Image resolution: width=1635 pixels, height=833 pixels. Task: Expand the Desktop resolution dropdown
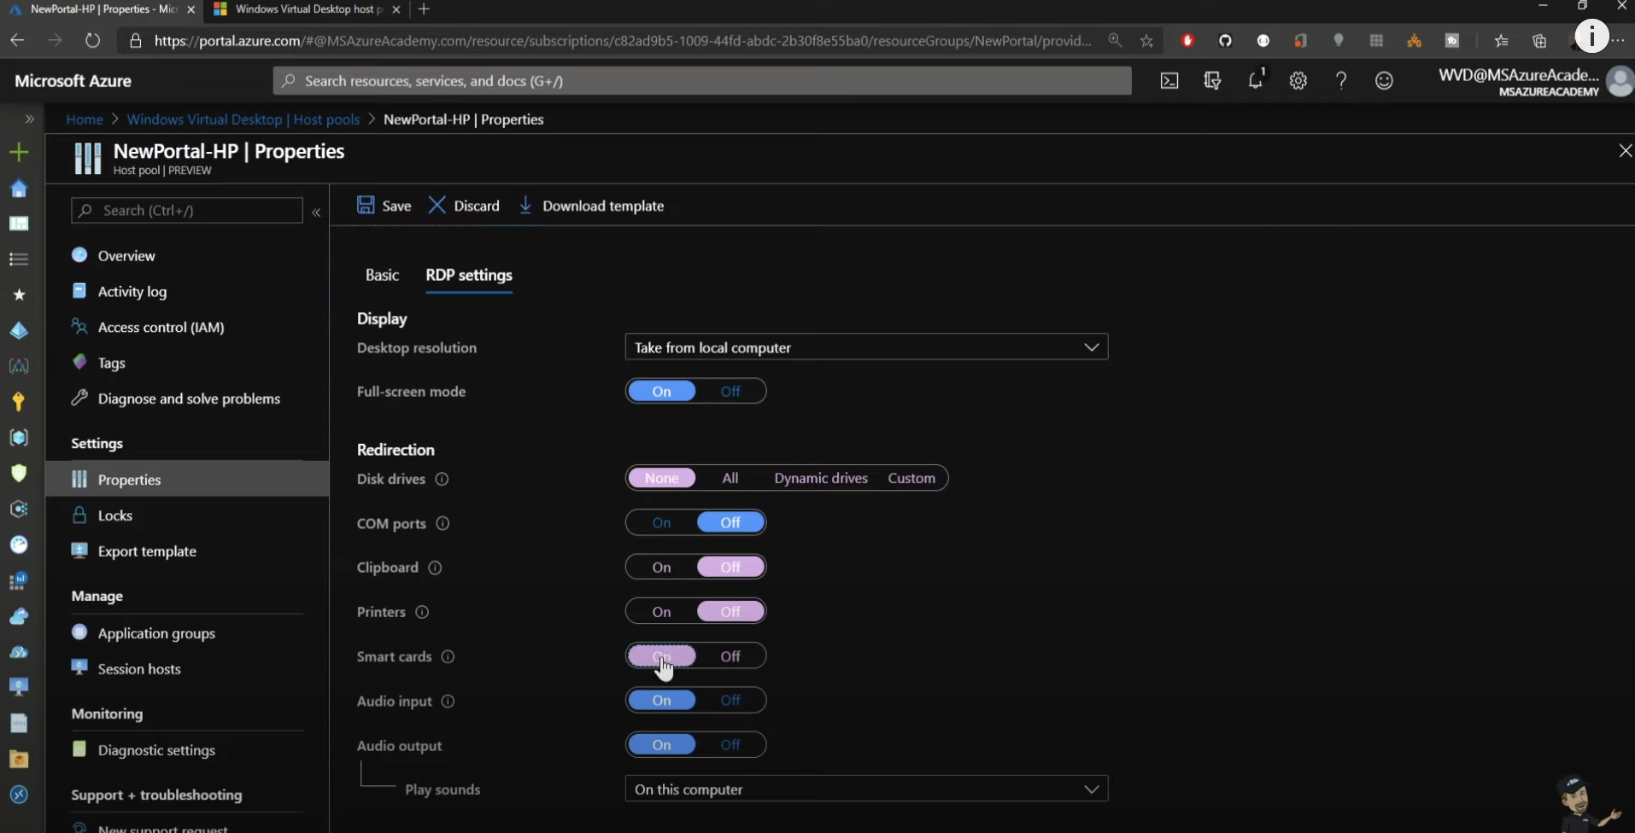coord(865,347)
